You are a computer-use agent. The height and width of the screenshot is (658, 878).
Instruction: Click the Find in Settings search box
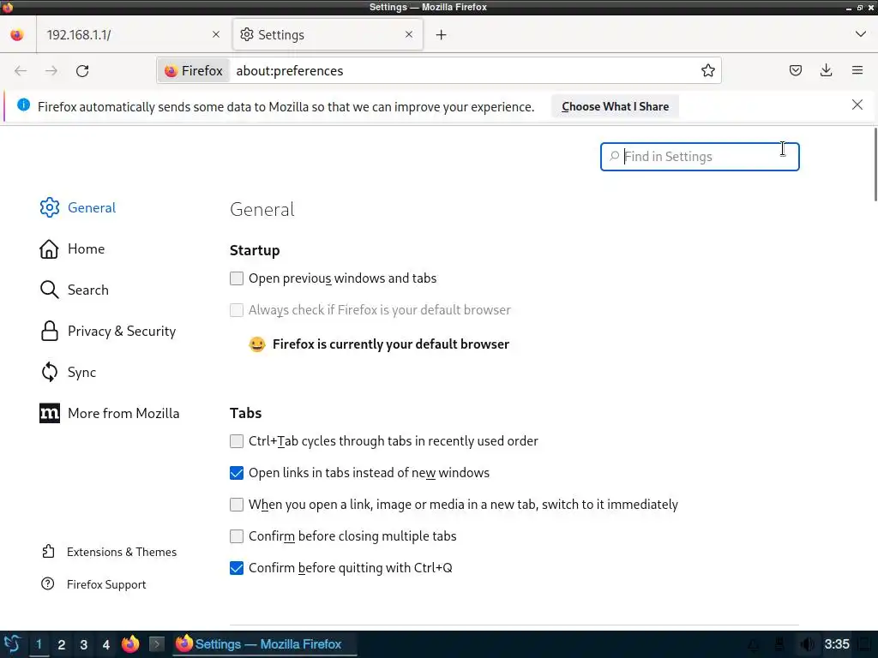pos(700,157)
